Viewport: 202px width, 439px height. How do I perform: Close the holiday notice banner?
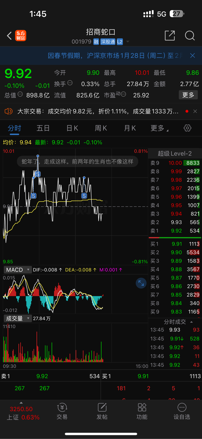tap(193, 55)
